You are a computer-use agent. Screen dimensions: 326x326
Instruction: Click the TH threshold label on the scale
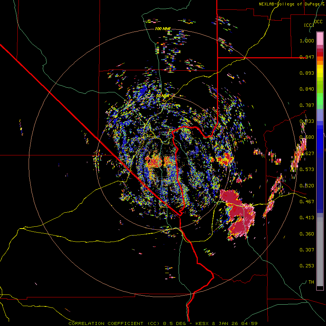pos(311,282)
